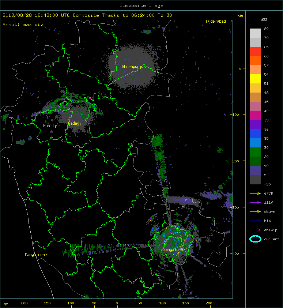Click the 2019/08/28 18:48:00 UTC timestamp
Screen dimensions: 283x308
tap(36, 15)
